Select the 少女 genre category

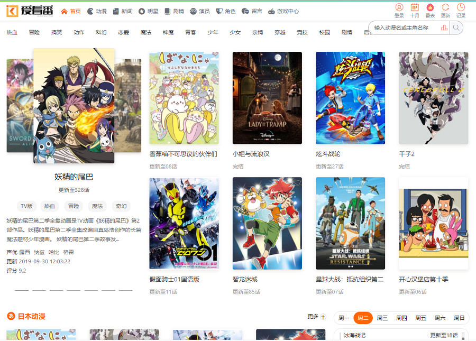point(235,32)
